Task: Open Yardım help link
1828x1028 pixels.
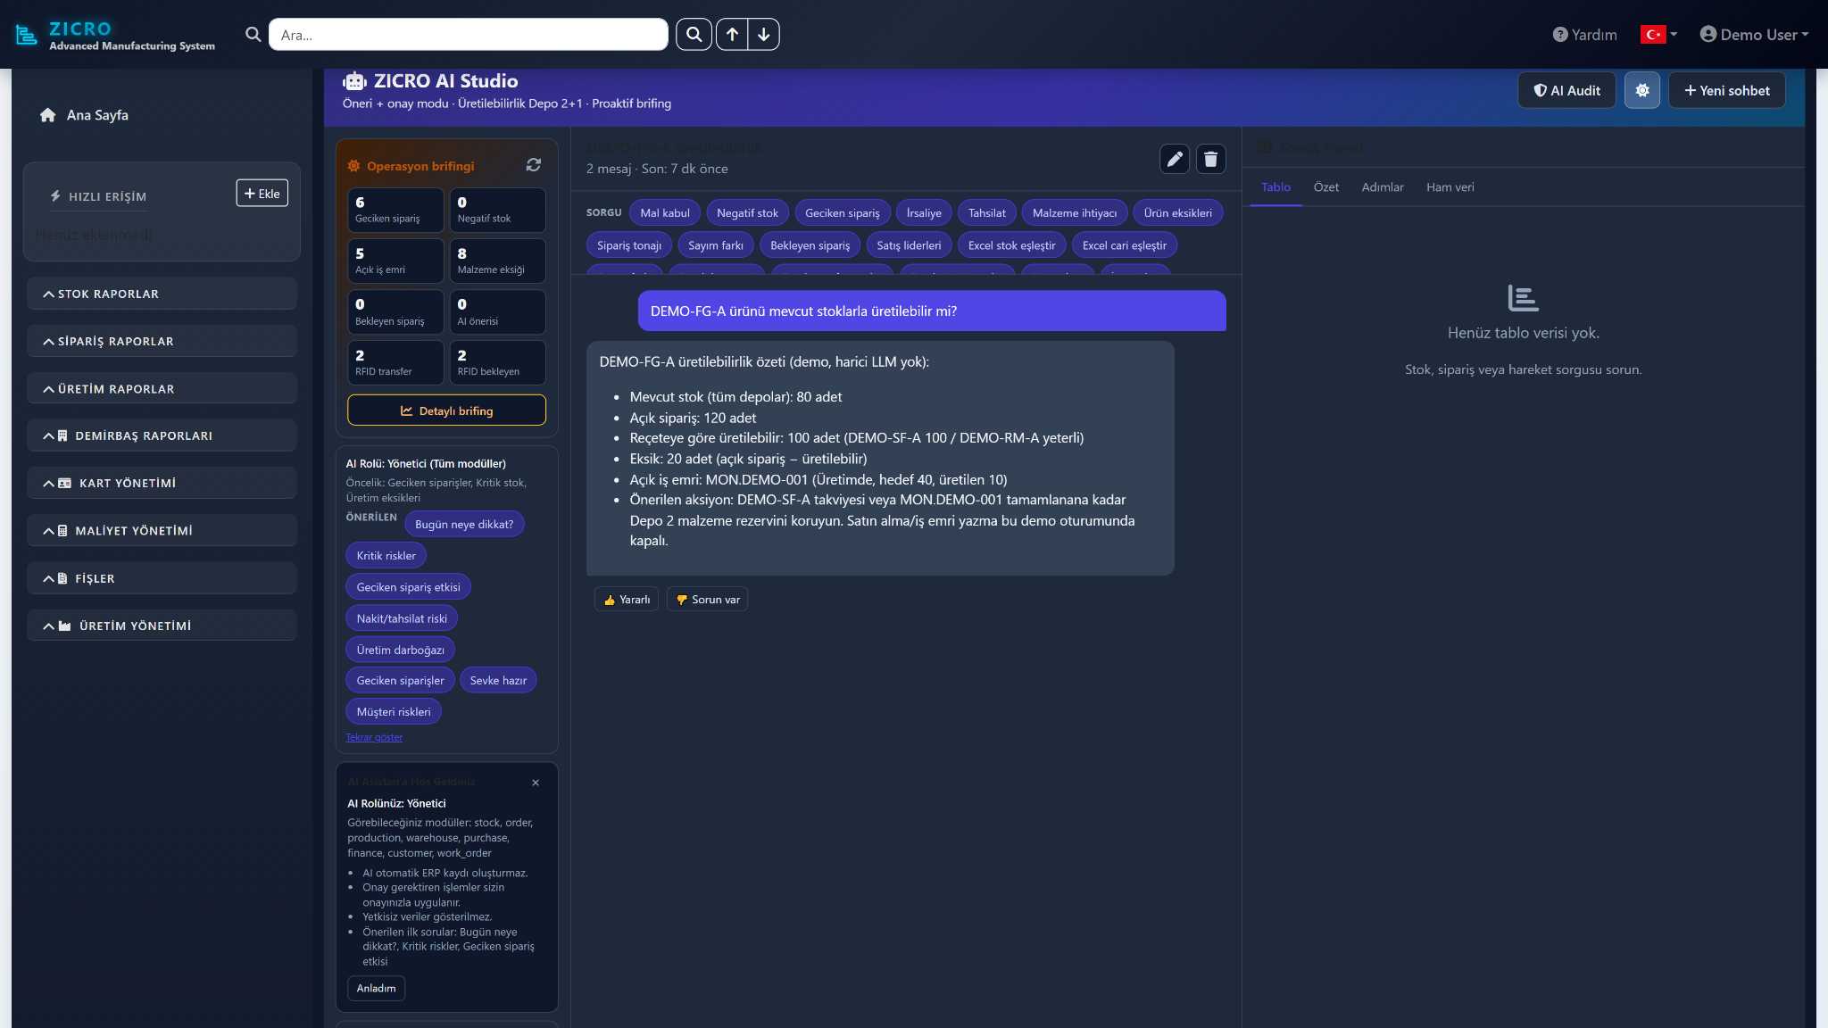Action: point(1585,35)
